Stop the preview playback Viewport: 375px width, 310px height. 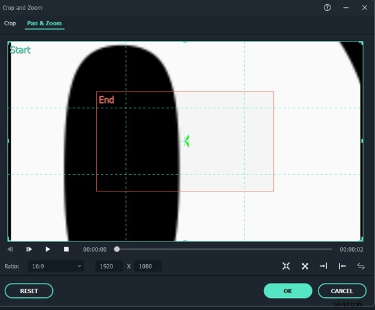[66, 249]
